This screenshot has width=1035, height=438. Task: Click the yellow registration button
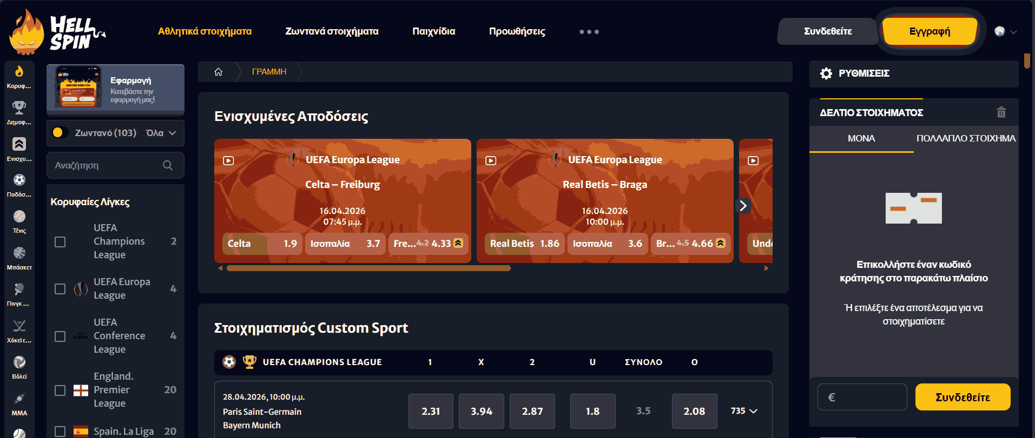point(929,31)
